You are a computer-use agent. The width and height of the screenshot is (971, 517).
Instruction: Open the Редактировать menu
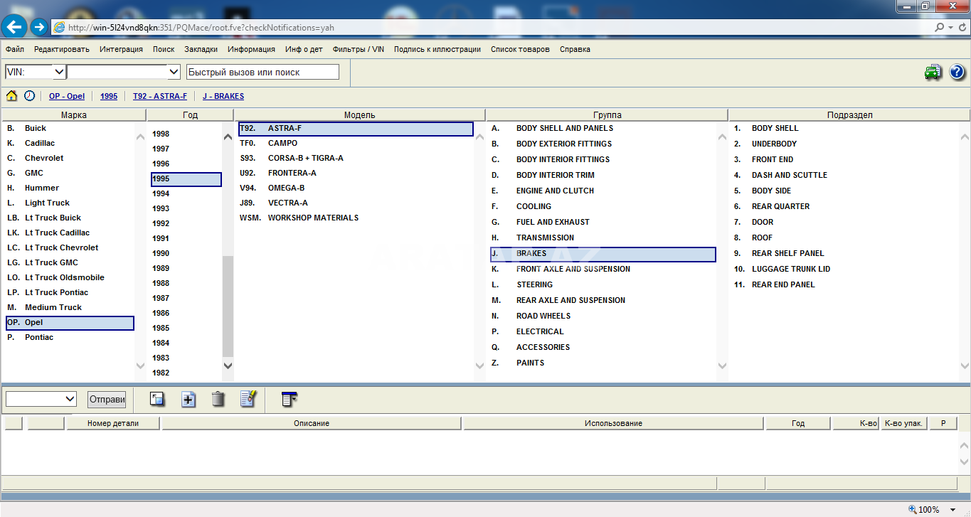tap(62, 49)
